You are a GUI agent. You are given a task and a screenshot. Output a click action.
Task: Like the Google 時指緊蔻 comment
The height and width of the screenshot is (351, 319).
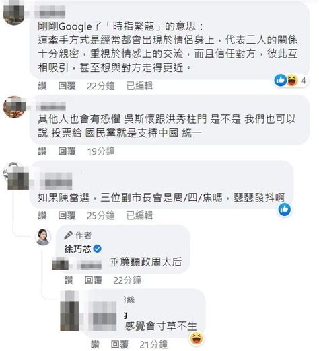(42, 86)
